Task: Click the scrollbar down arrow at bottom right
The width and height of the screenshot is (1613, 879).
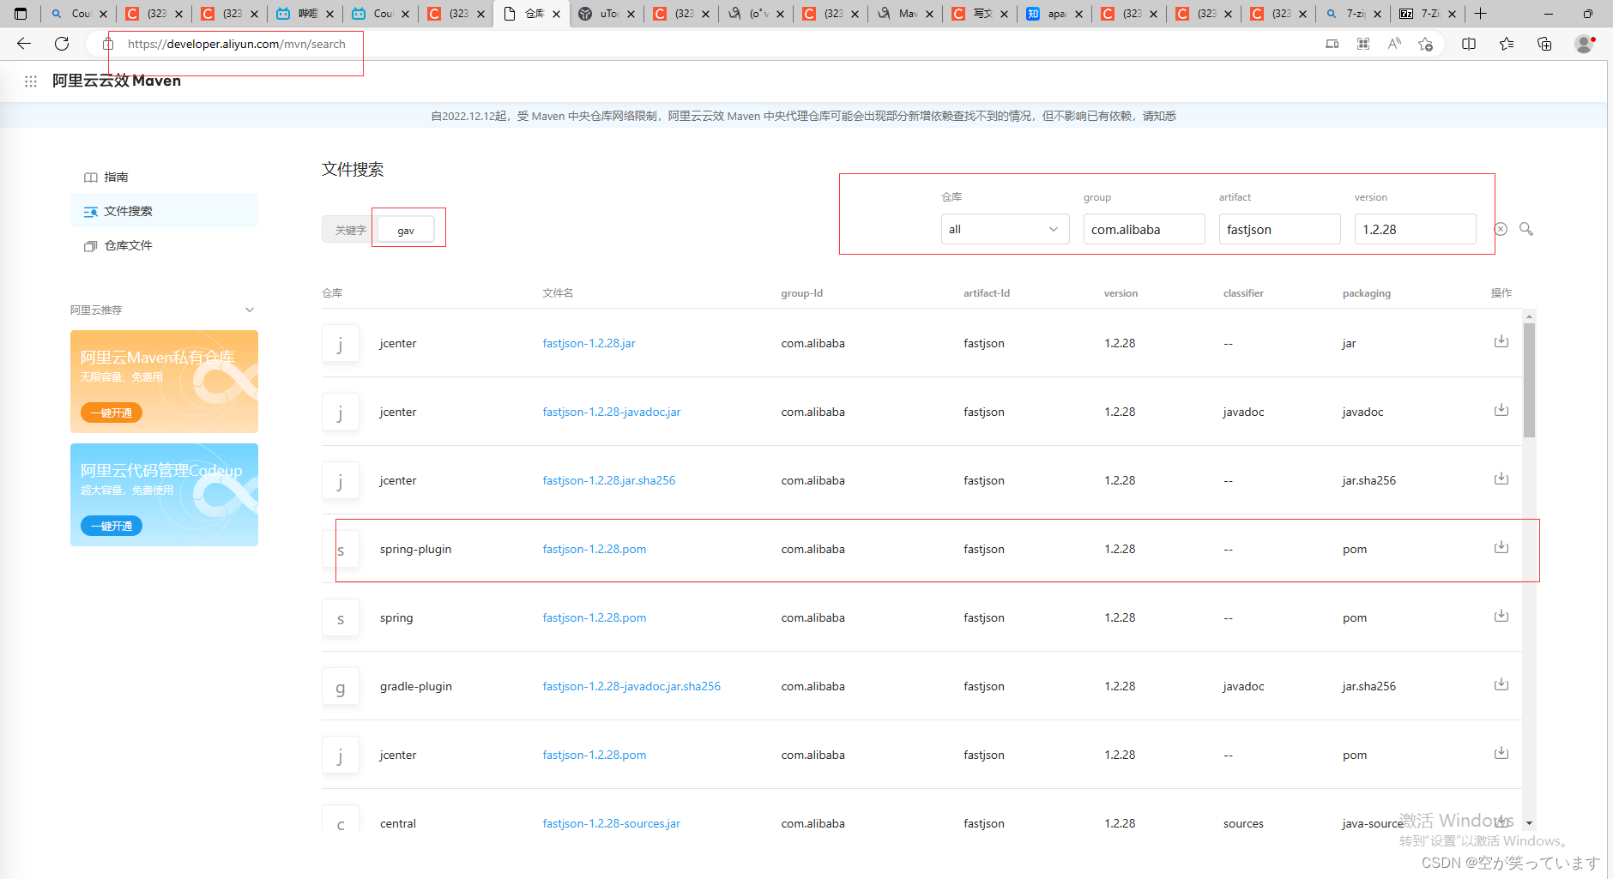Action: pos(1528,823)
